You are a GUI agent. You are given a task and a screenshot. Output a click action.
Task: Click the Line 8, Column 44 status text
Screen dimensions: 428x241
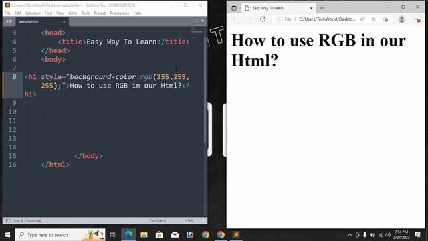pyautogui.click(x=27, y=220)
